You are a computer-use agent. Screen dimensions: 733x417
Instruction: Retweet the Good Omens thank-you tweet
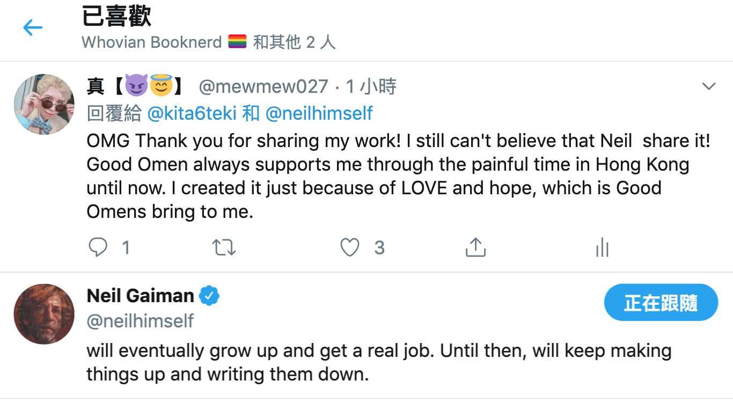coord(224,247)
